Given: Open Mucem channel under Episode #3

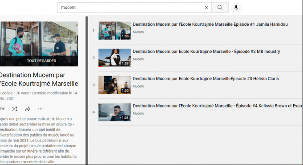Looking at the screenshot, I should (x=138, y=86).
